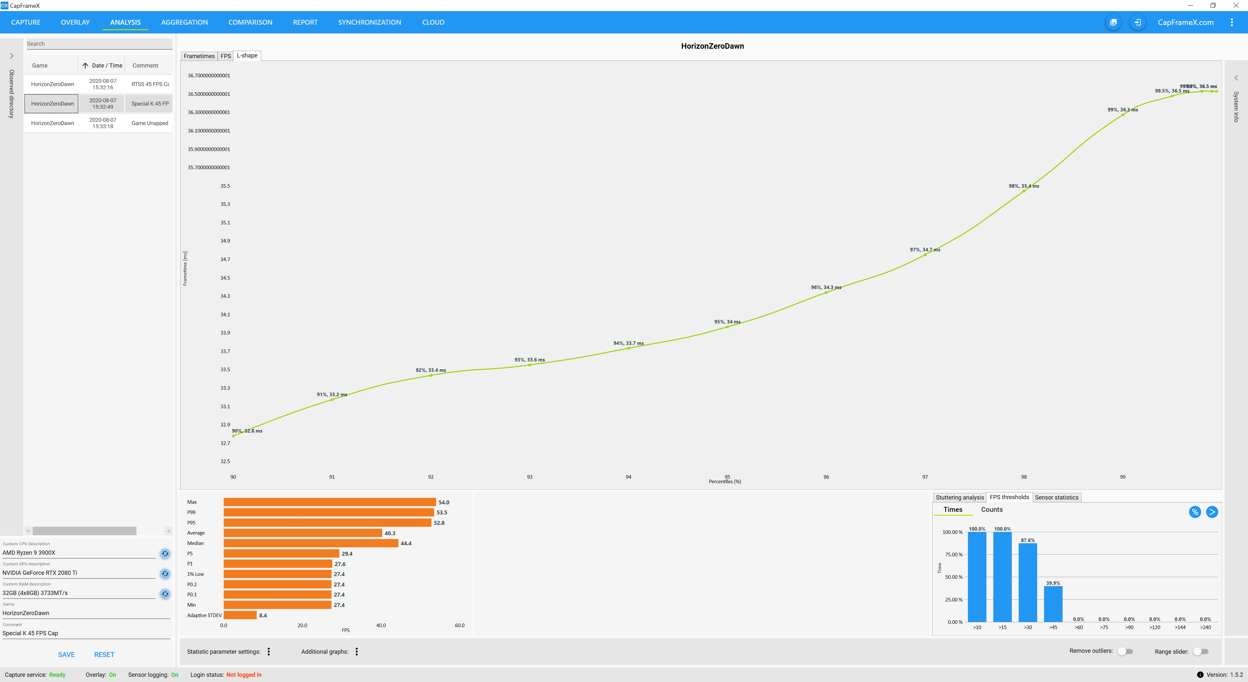Expand the Observed directory panel
The width and height of the screenshot is (1248, 682).
12,56
